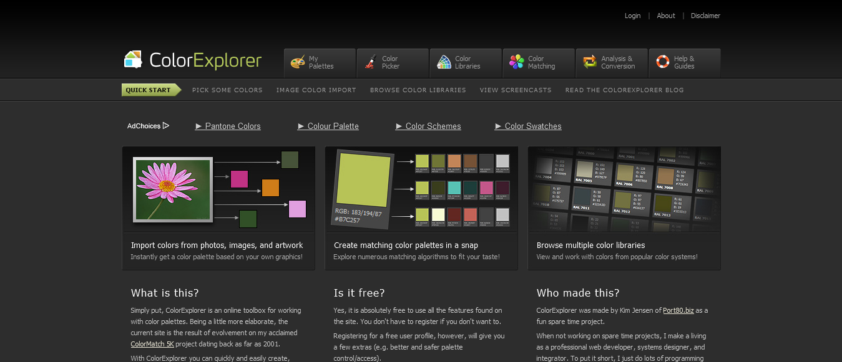The width and height of the screenshot is (842, 362).
Task: Click the Quick Start button
Action: 151,90
